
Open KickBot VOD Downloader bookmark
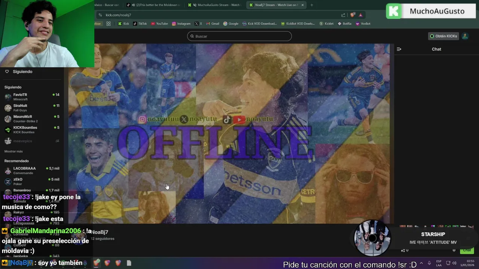click(298, 24)
